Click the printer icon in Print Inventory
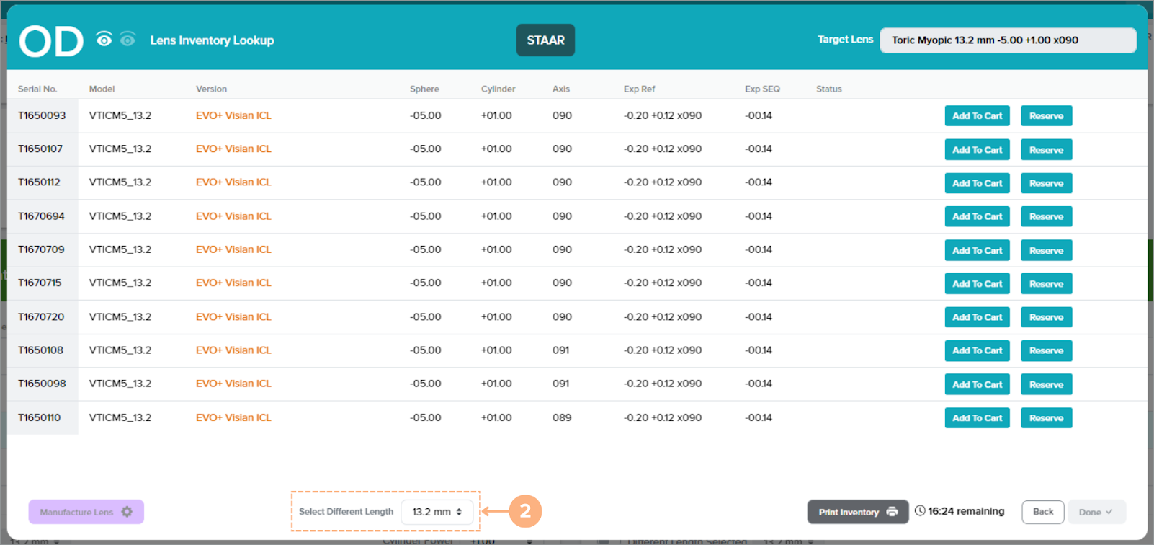The height and width of the screenshot is (545, 1154). click(892, 512)
